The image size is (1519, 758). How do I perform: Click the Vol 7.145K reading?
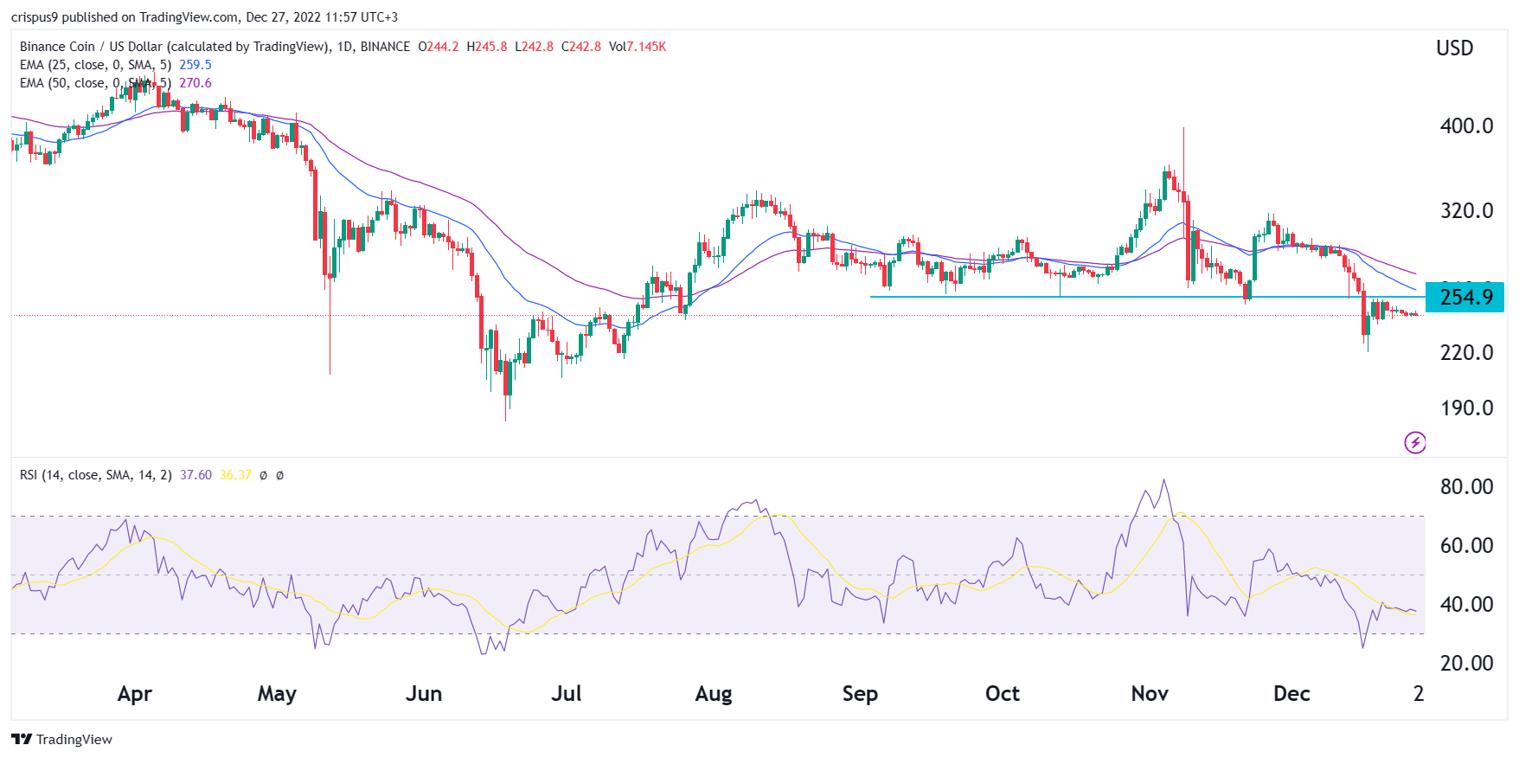[x=638, y=47]
